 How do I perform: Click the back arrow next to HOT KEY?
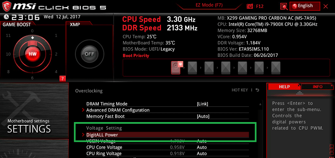(257, 90)
